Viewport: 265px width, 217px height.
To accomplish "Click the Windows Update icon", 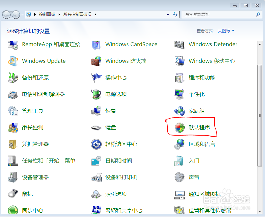I will tap(13, 61).
